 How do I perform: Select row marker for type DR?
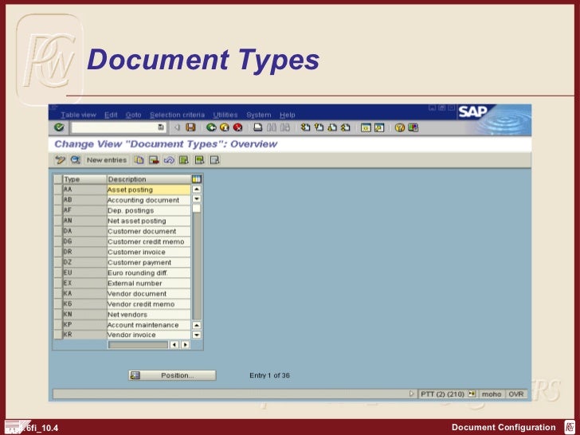point(57,252)
